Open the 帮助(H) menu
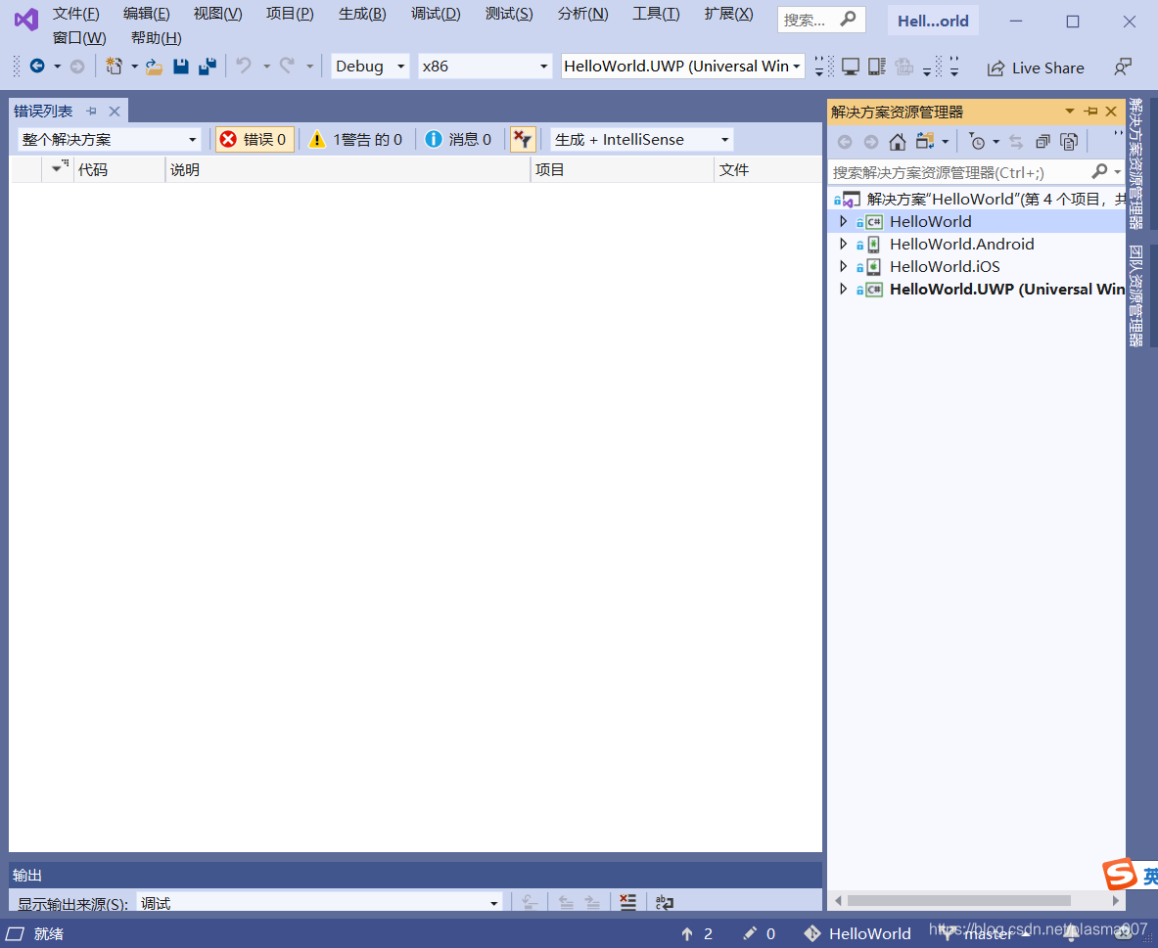The width and height of the screenshot is (1158, 948). [157, 37]
